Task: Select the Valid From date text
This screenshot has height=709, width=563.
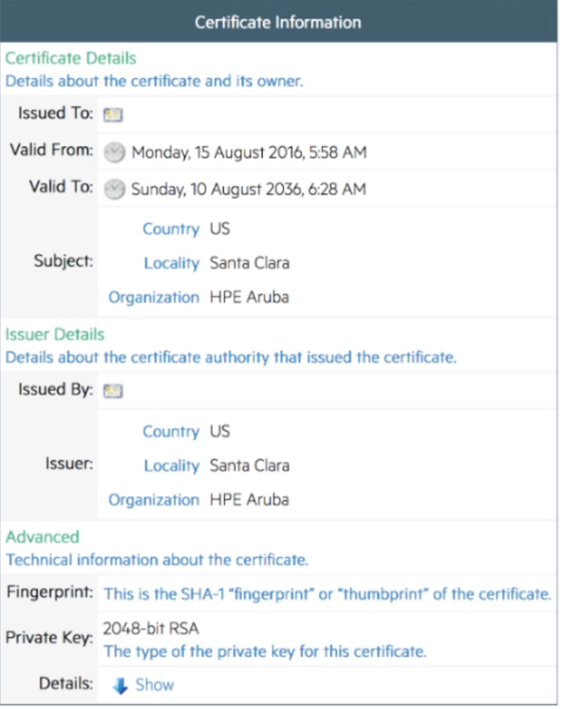Action: pyautogui.click(x=248, y=152)
